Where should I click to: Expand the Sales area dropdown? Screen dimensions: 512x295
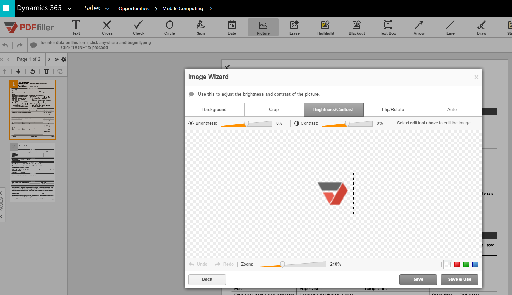click(107, 9)
